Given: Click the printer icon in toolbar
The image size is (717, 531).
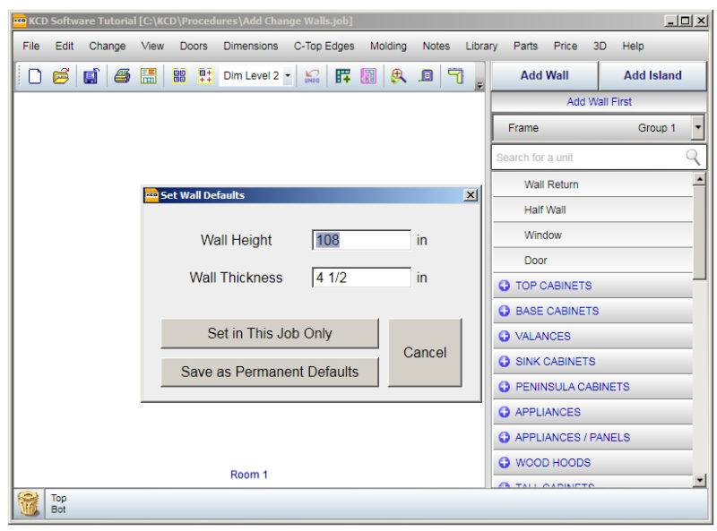Looking at the screenshot, I should 122,77.
